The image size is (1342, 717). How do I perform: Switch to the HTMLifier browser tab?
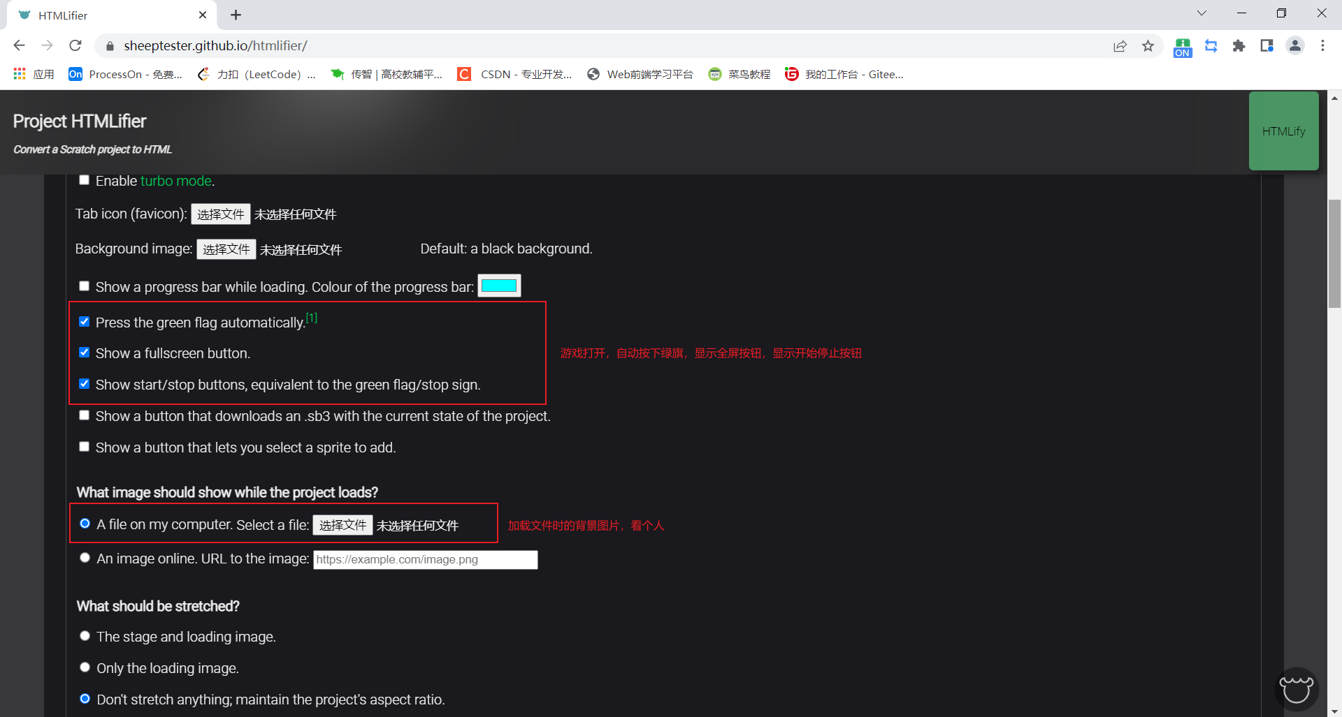[105, 15]
